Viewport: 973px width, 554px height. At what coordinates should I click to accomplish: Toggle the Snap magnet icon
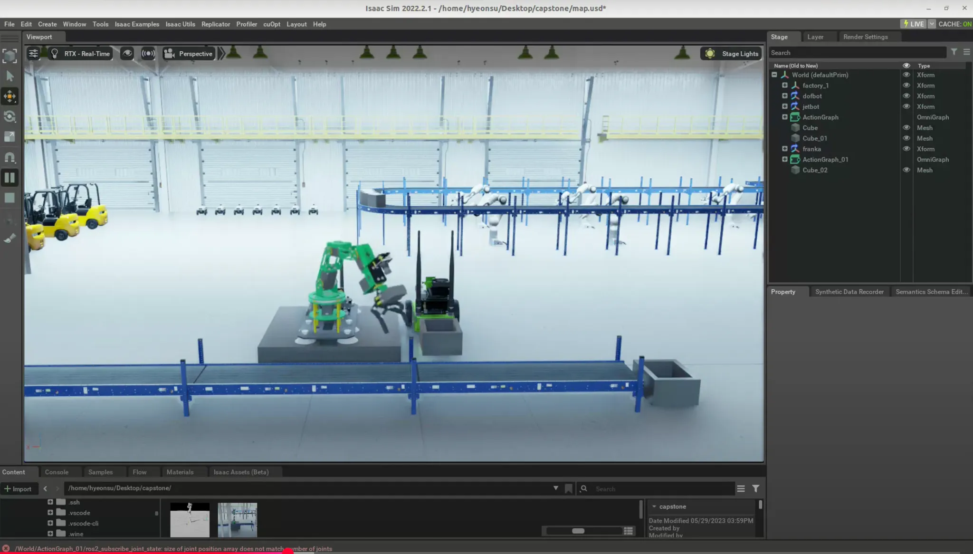10,157
